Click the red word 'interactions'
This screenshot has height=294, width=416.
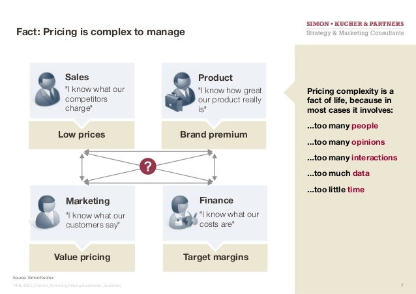click(374, 158)
